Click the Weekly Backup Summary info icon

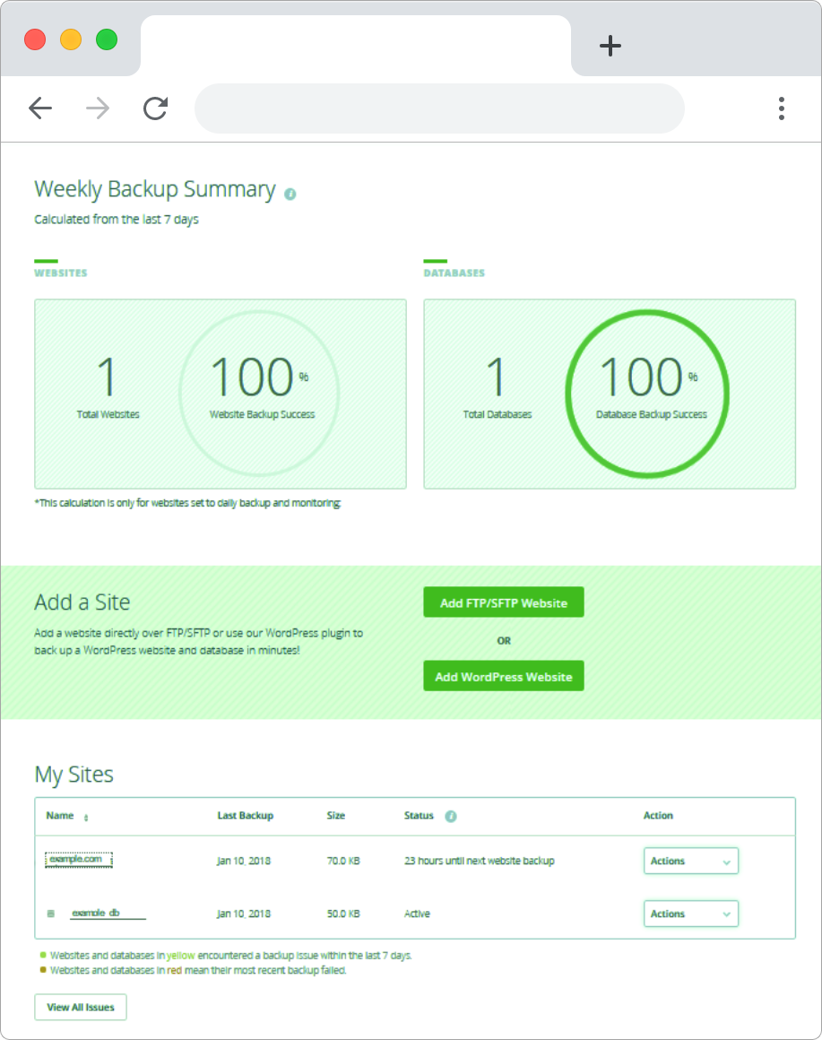click(x=290, y=194)
